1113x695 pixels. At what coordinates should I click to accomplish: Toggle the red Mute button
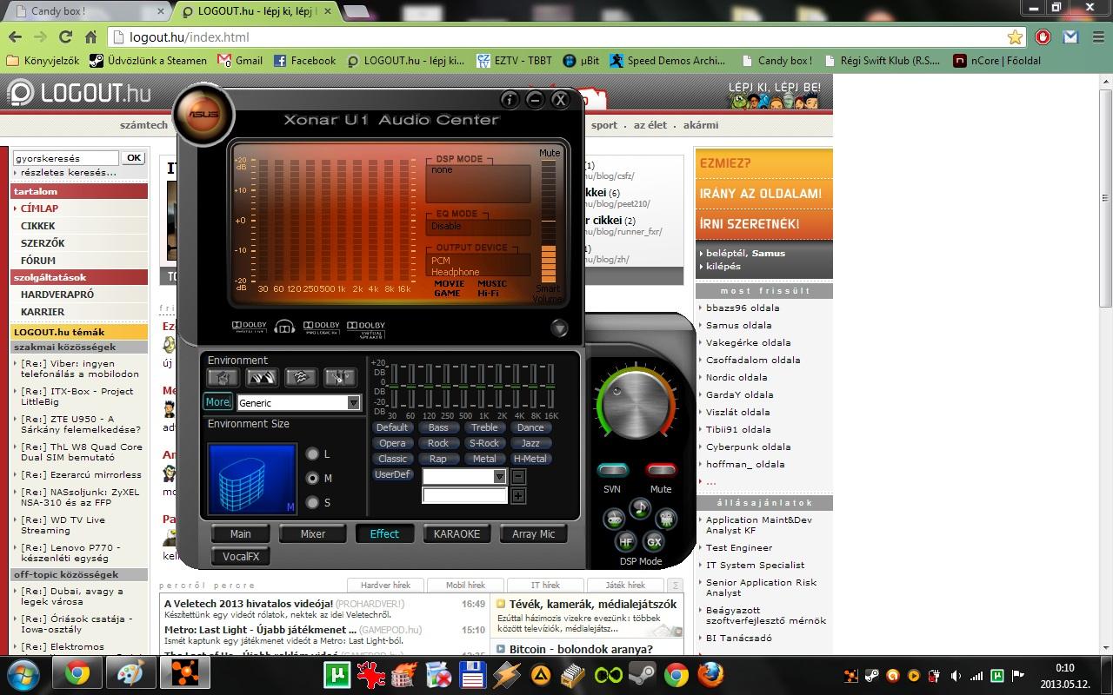tap(661, 471)
